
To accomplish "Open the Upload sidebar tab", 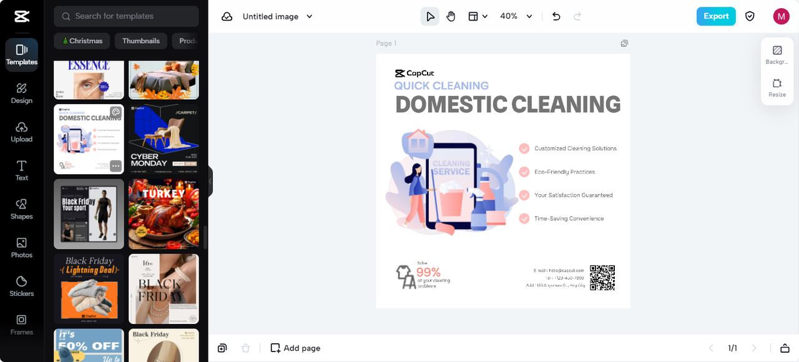I will coord(21,132).
